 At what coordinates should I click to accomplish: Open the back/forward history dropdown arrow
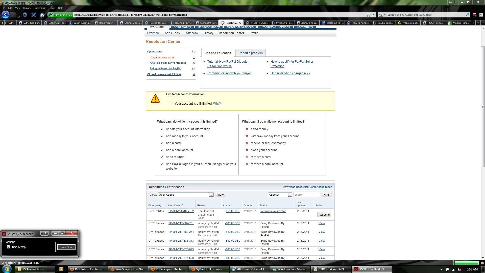[18, 15]
